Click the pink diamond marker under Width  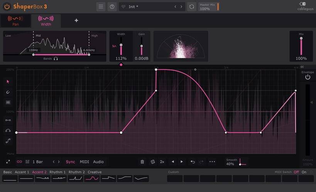pyautogui.click(x=121, y=65)
